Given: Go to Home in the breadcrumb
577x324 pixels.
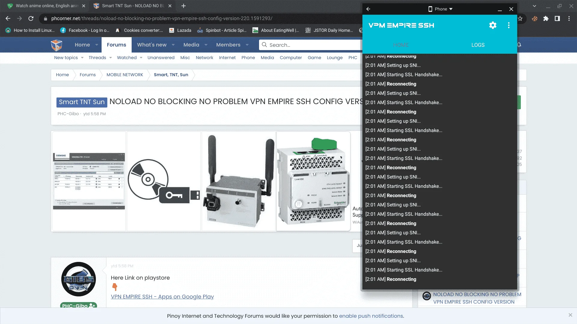Looking at the screenshot, I should coord(62,75).
